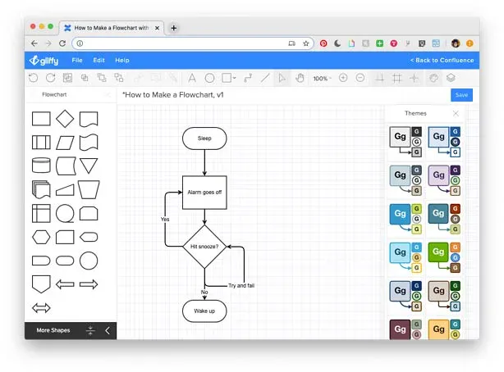Select the Pan hand tool
The image size is (504, 372).
click(x=300, y=78)
